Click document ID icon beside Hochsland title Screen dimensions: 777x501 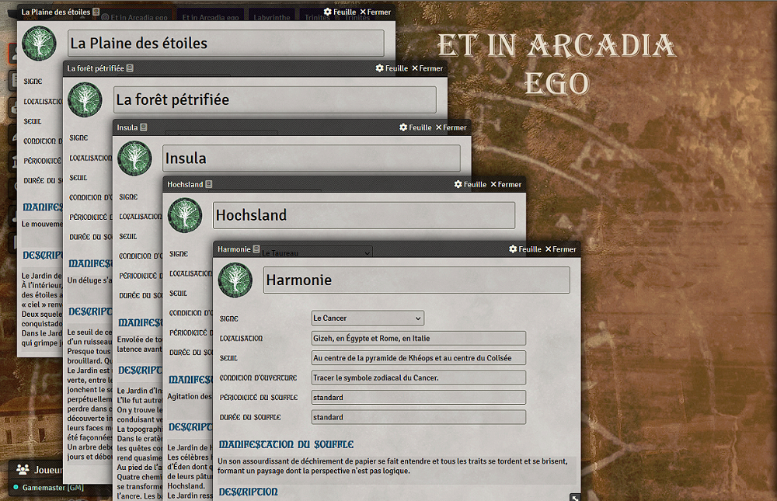210,185
